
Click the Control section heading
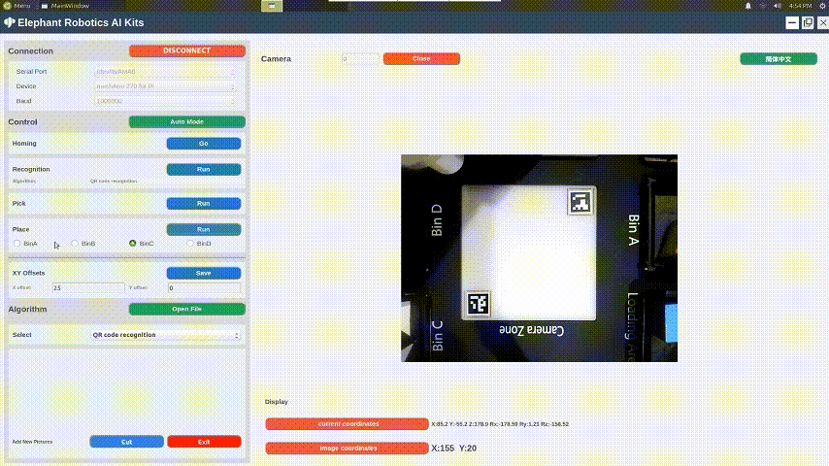pos(22,121)
